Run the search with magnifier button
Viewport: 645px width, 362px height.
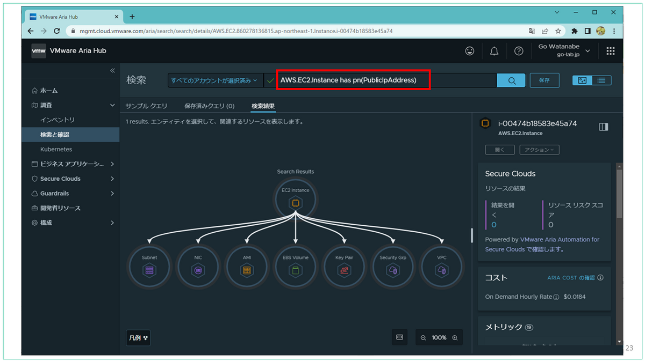[511, 80]
